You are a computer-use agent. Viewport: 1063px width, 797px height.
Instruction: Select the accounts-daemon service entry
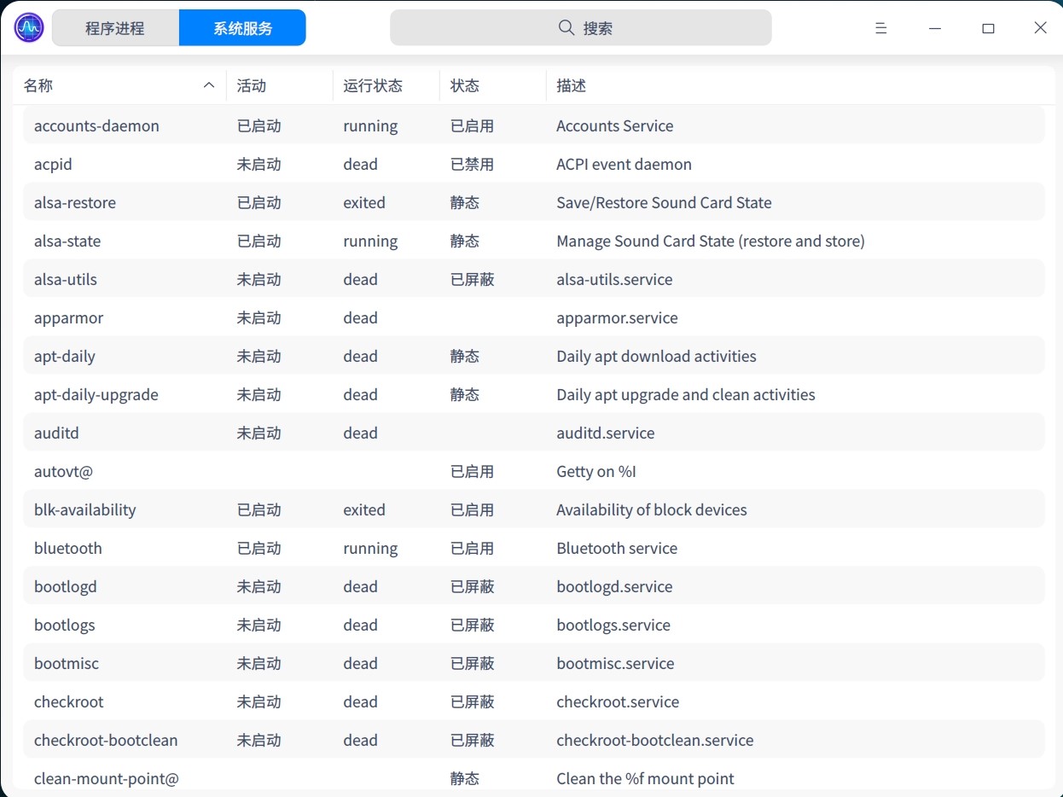click(341, 125)
